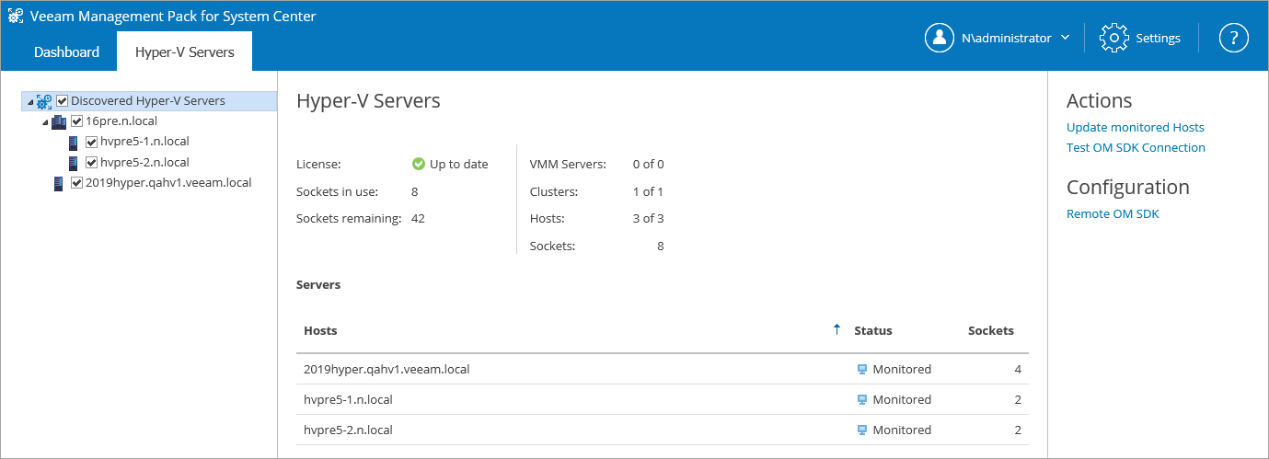Select 16pre.n.local in the tree
This screenshot has width=1269, height=459.
click(121, 121)
